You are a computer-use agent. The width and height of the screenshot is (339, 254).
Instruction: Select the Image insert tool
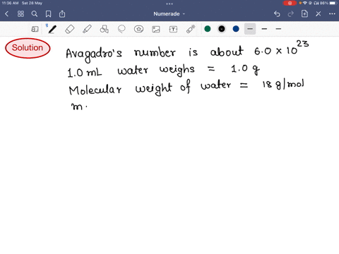[156, 29]
